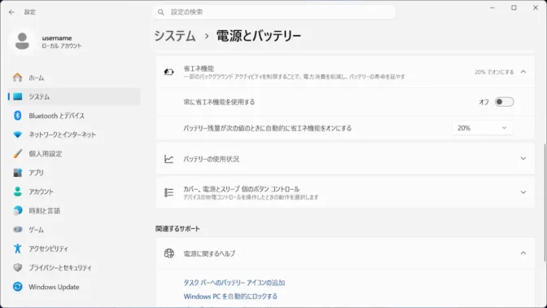Open プライバシーとセキュリティ settings page
This screenshot has height=308, width=547.
point(74,267)
